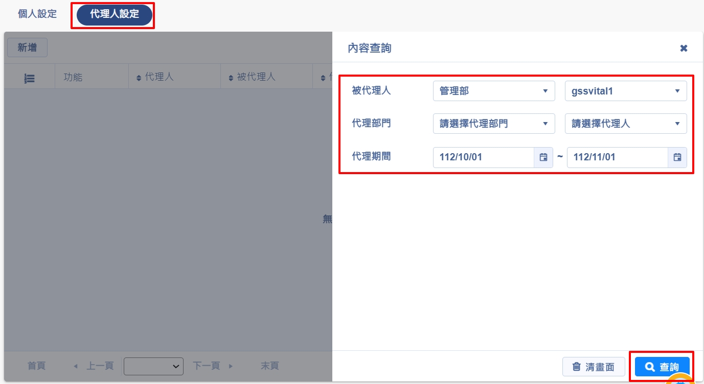704x384 pixels.
Task: Click the 新增 add button
Action: [x=27, y=47]
